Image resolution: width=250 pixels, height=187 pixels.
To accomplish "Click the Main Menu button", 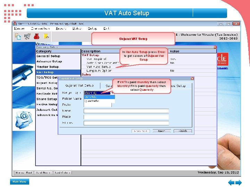I will click(19, 181).
